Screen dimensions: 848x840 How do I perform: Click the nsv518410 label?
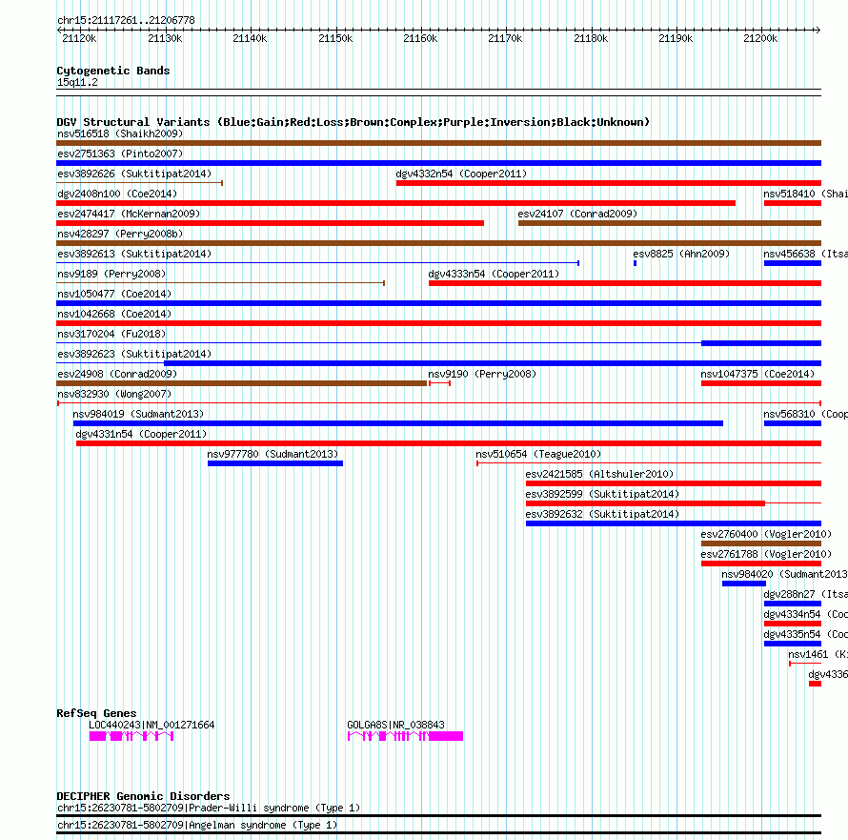point(806,194)
